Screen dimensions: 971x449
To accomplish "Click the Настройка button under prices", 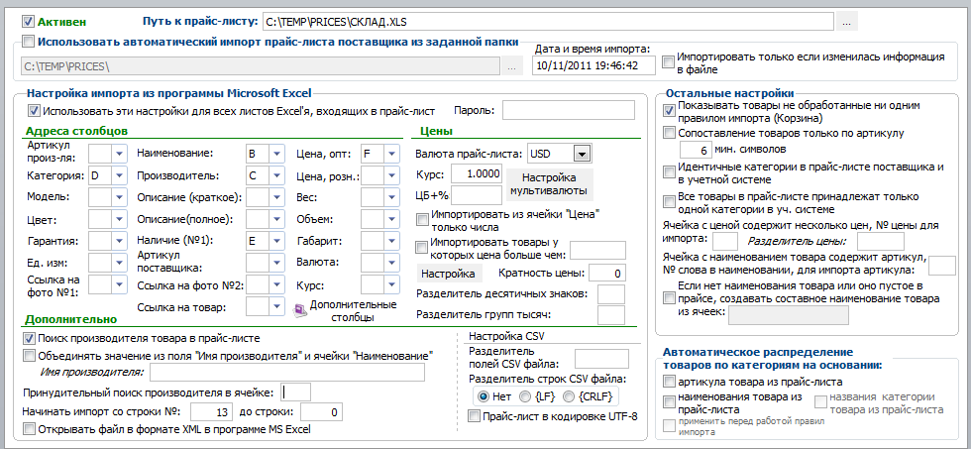I will coord(448,274).
